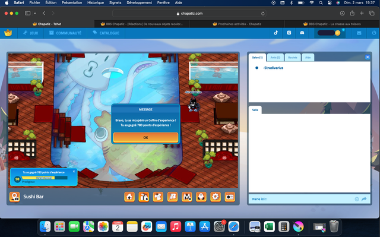Open the avatar character icon

pos(201,197)
